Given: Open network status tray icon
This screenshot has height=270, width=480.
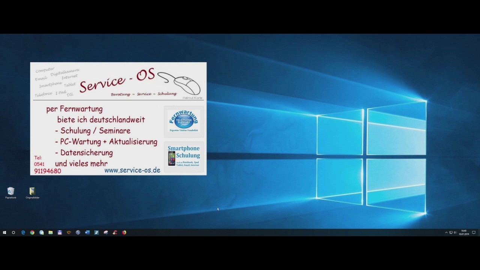Looking at the screenshot, I should pyautogui.click(x=451, y=232).
